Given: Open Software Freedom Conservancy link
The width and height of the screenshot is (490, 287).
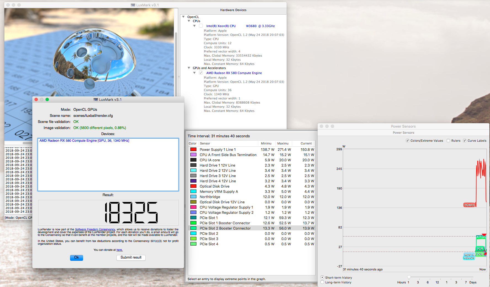Looking at the screenshot, I should coord(95,229).
